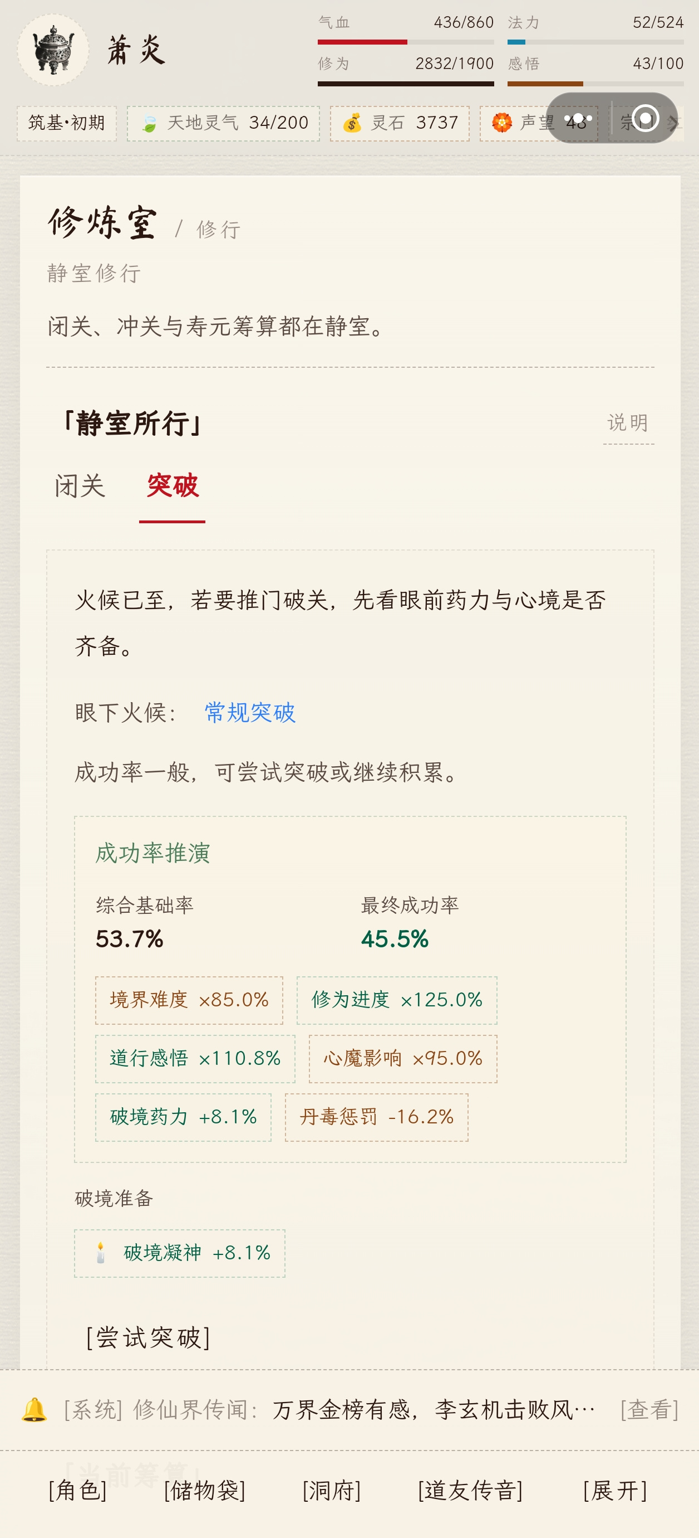This screenshot has width=699, height=1538.
Task: Select the 突破 tab
Action: pos(173,485)
